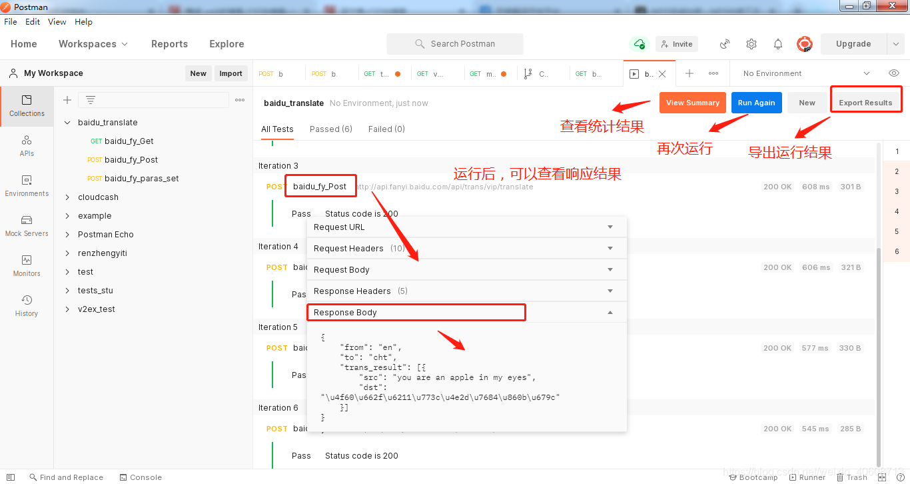Open the Settings gear icon

(751, 44)
